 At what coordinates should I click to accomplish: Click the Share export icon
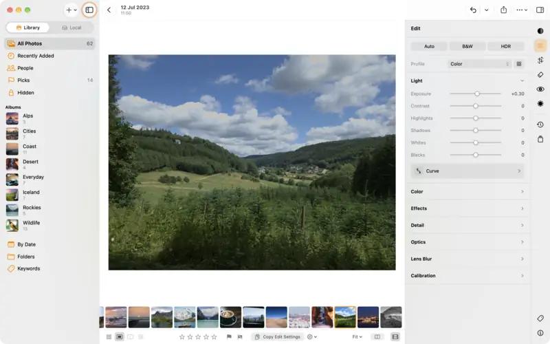tap(503, 10)
